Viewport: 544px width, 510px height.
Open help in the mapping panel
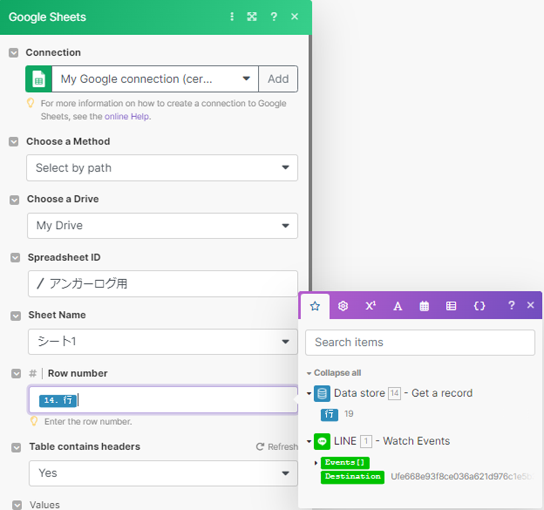coord(511,305)
